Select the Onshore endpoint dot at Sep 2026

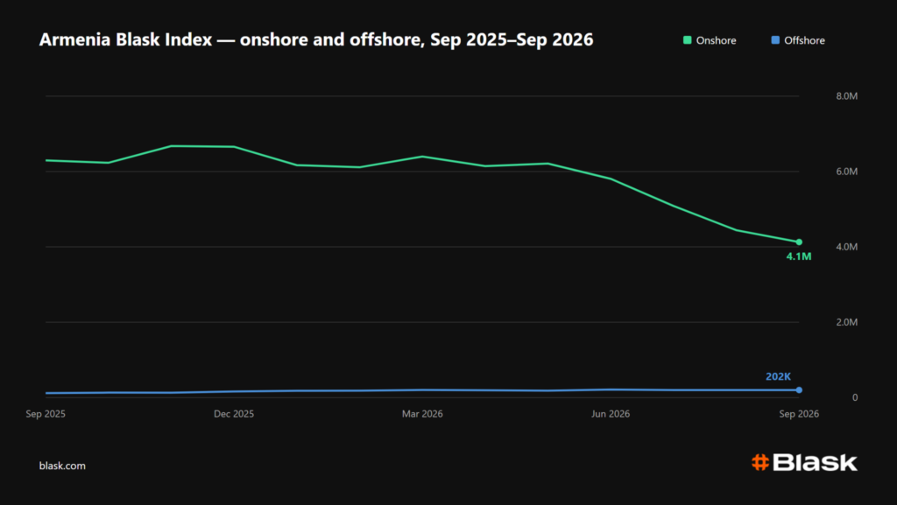(799, 242)
